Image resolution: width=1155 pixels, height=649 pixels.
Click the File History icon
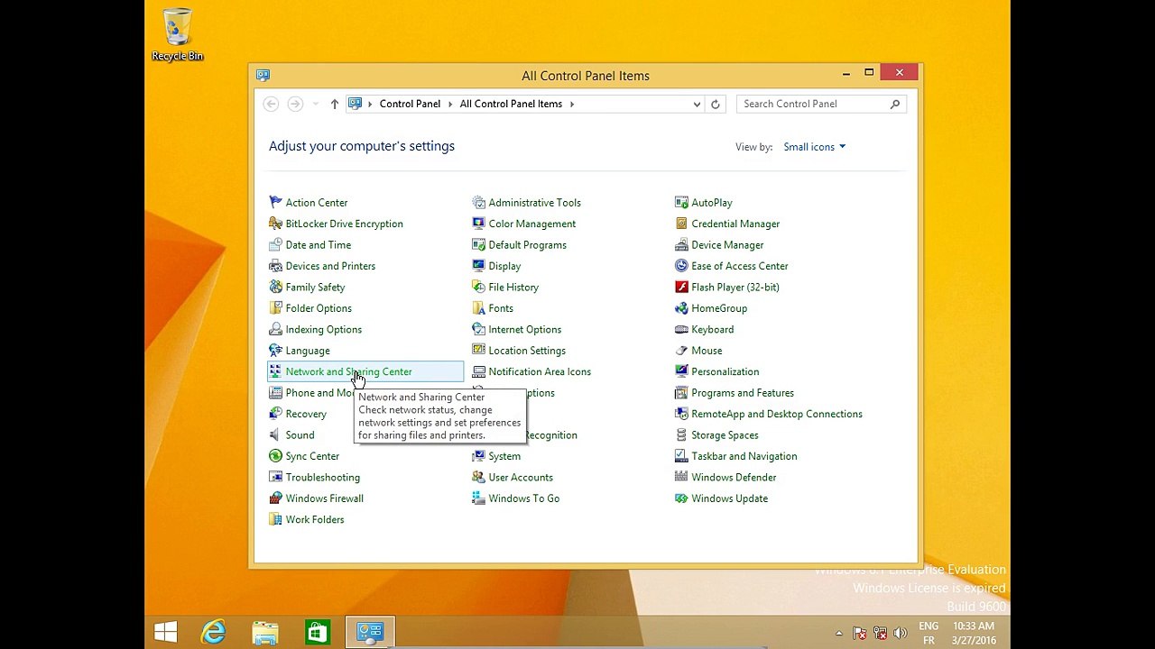(478, 287)
